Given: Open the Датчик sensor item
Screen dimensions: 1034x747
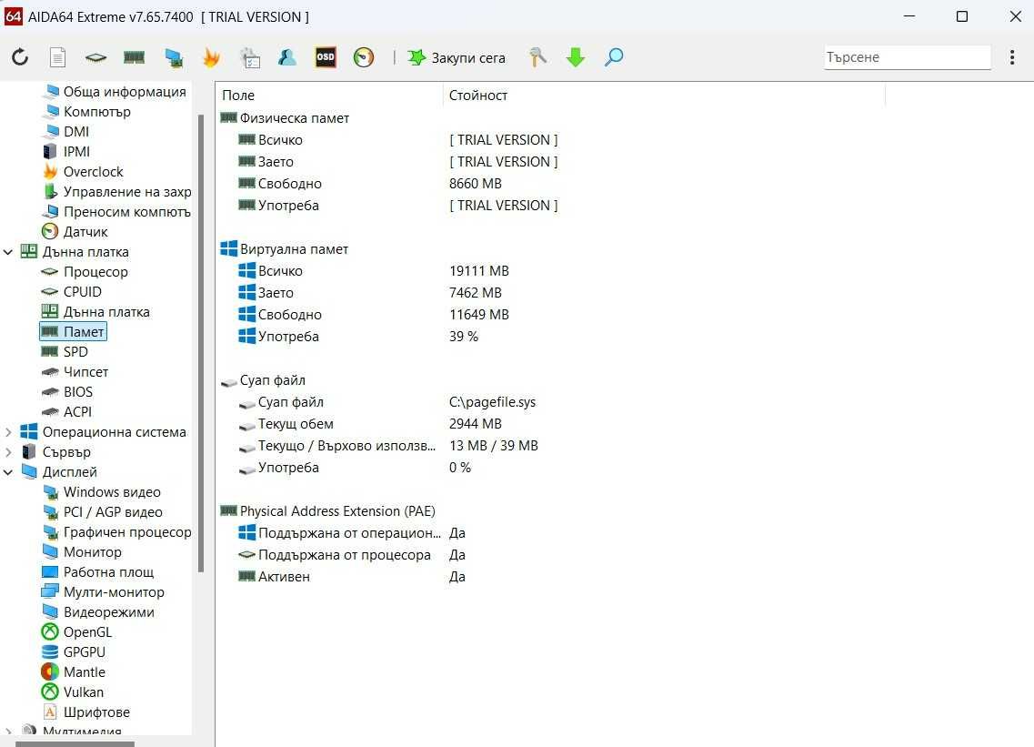Looking at the screenshot, I should (x=75, y=232).
